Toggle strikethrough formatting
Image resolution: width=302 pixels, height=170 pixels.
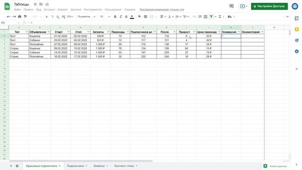[x=126, y=17]
